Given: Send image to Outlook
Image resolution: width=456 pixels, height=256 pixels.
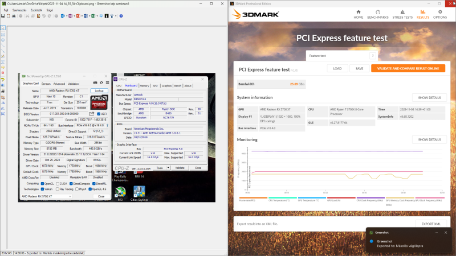Looking at the screenshot, I should click(63, 16).
